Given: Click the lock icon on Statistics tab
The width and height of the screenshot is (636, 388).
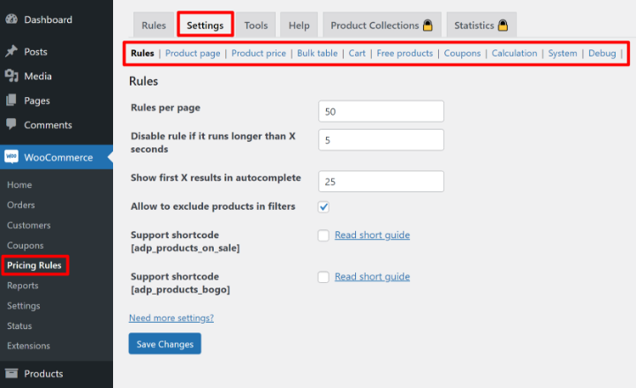Looking at the screenshot, I should click(503, 26).
